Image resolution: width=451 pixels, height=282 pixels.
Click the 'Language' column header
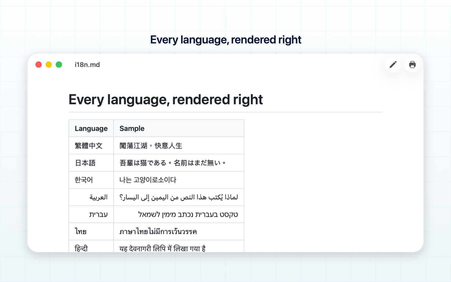click(91, 128)
